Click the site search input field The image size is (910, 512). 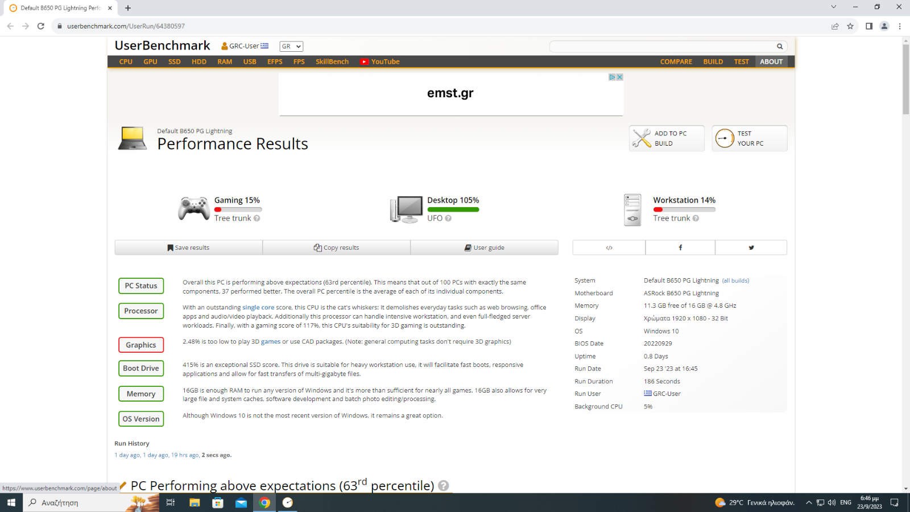pyautogui.click(x=663, y=47)
